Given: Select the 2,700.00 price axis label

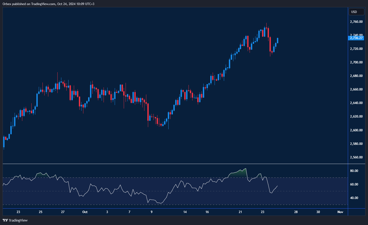Looking at the screenshot, I should (x=356, y=62).
